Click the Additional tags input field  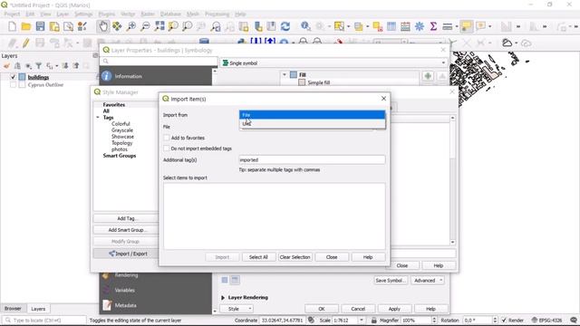[x=312, y=159]
